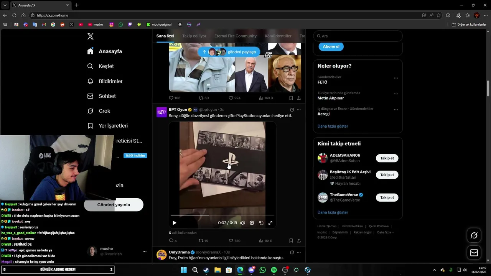Reply to BPT Oyun post
Image resolution: width=491 pixels, height=276 pixels.
coord(173,241)
